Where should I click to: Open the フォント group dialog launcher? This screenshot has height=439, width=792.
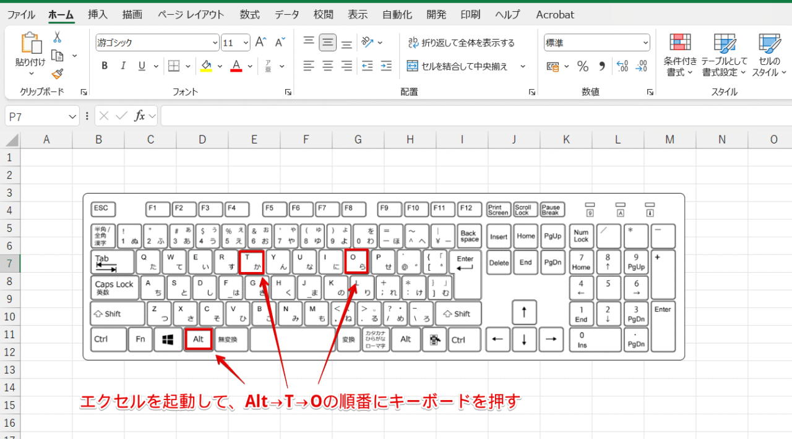pos(287,92)
